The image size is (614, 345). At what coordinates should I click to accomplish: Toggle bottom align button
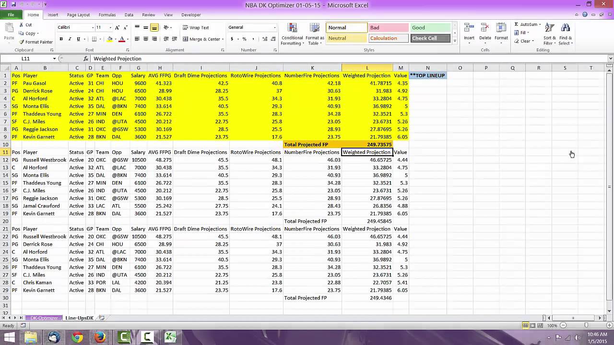point(154,27)
